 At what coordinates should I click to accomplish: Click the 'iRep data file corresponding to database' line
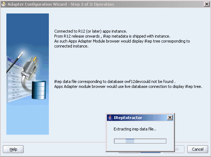point(115,82)
